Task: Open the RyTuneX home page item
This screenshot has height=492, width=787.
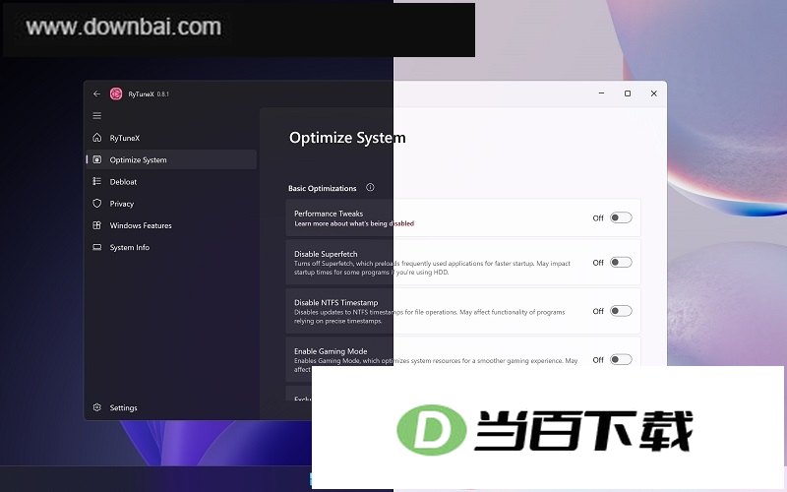Action: pos(171,138)
